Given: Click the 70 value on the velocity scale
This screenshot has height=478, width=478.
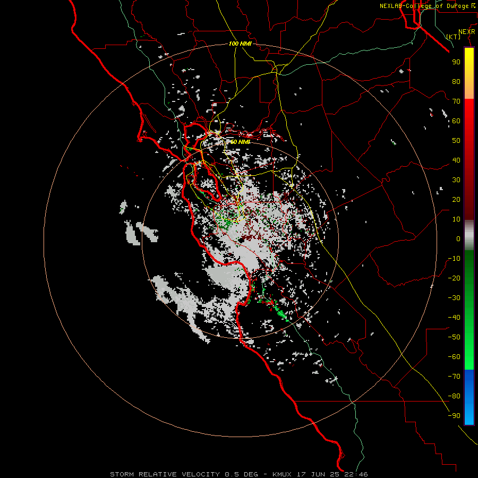Looking at the screenshot, I should pyautogui.click(x=456, y=101).
